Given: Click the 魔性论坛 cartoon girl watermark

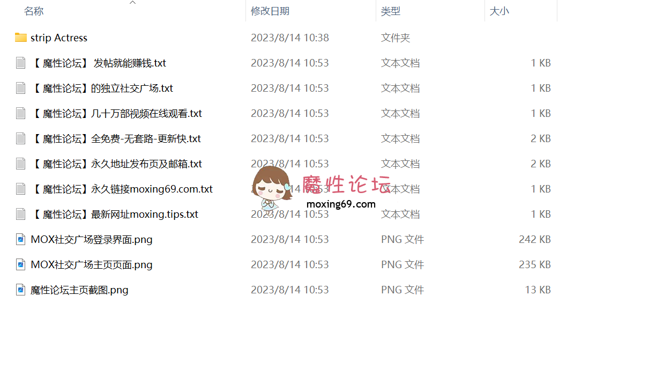Looking at the screenshot, I should tap(272, 187).
